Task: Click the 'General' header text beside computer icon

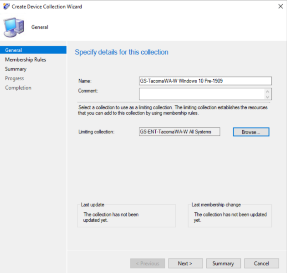Action: (x=40, y=27)
